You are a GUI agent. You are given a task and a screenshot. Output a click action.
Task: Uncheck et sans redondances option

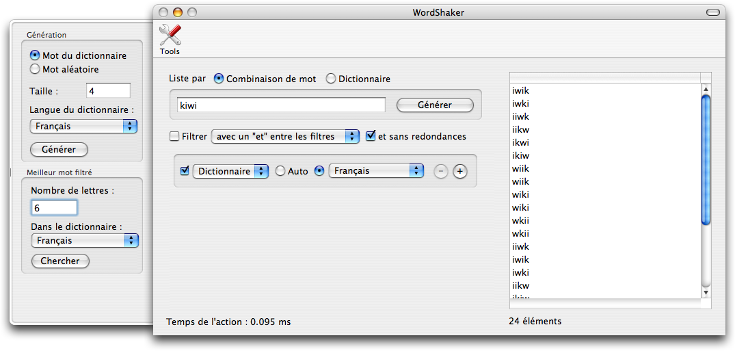click(x=371, y=136)
